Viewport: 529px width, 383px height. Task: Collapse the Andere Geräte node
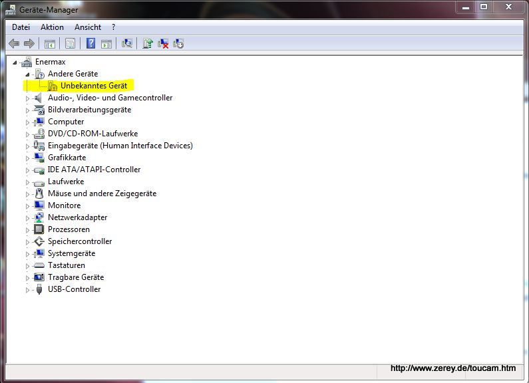click(x=27, y=74)
